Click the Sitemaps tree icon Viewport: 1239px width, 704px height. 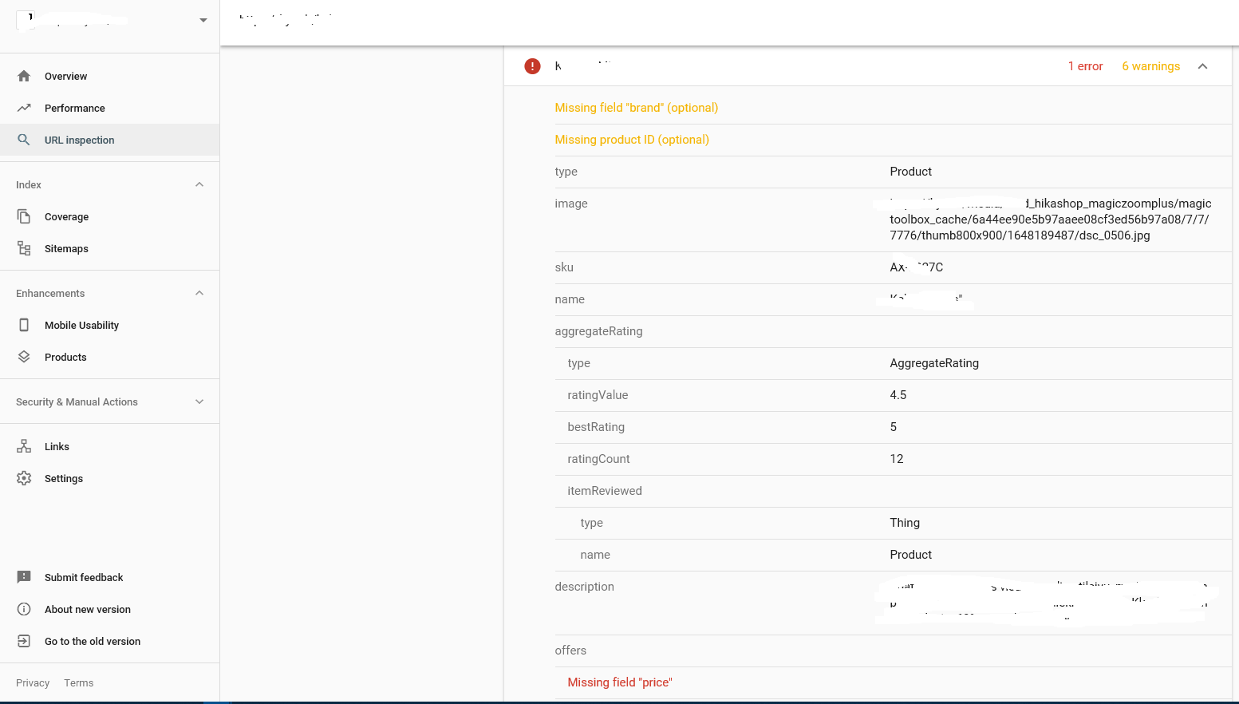tap(24, 248)
